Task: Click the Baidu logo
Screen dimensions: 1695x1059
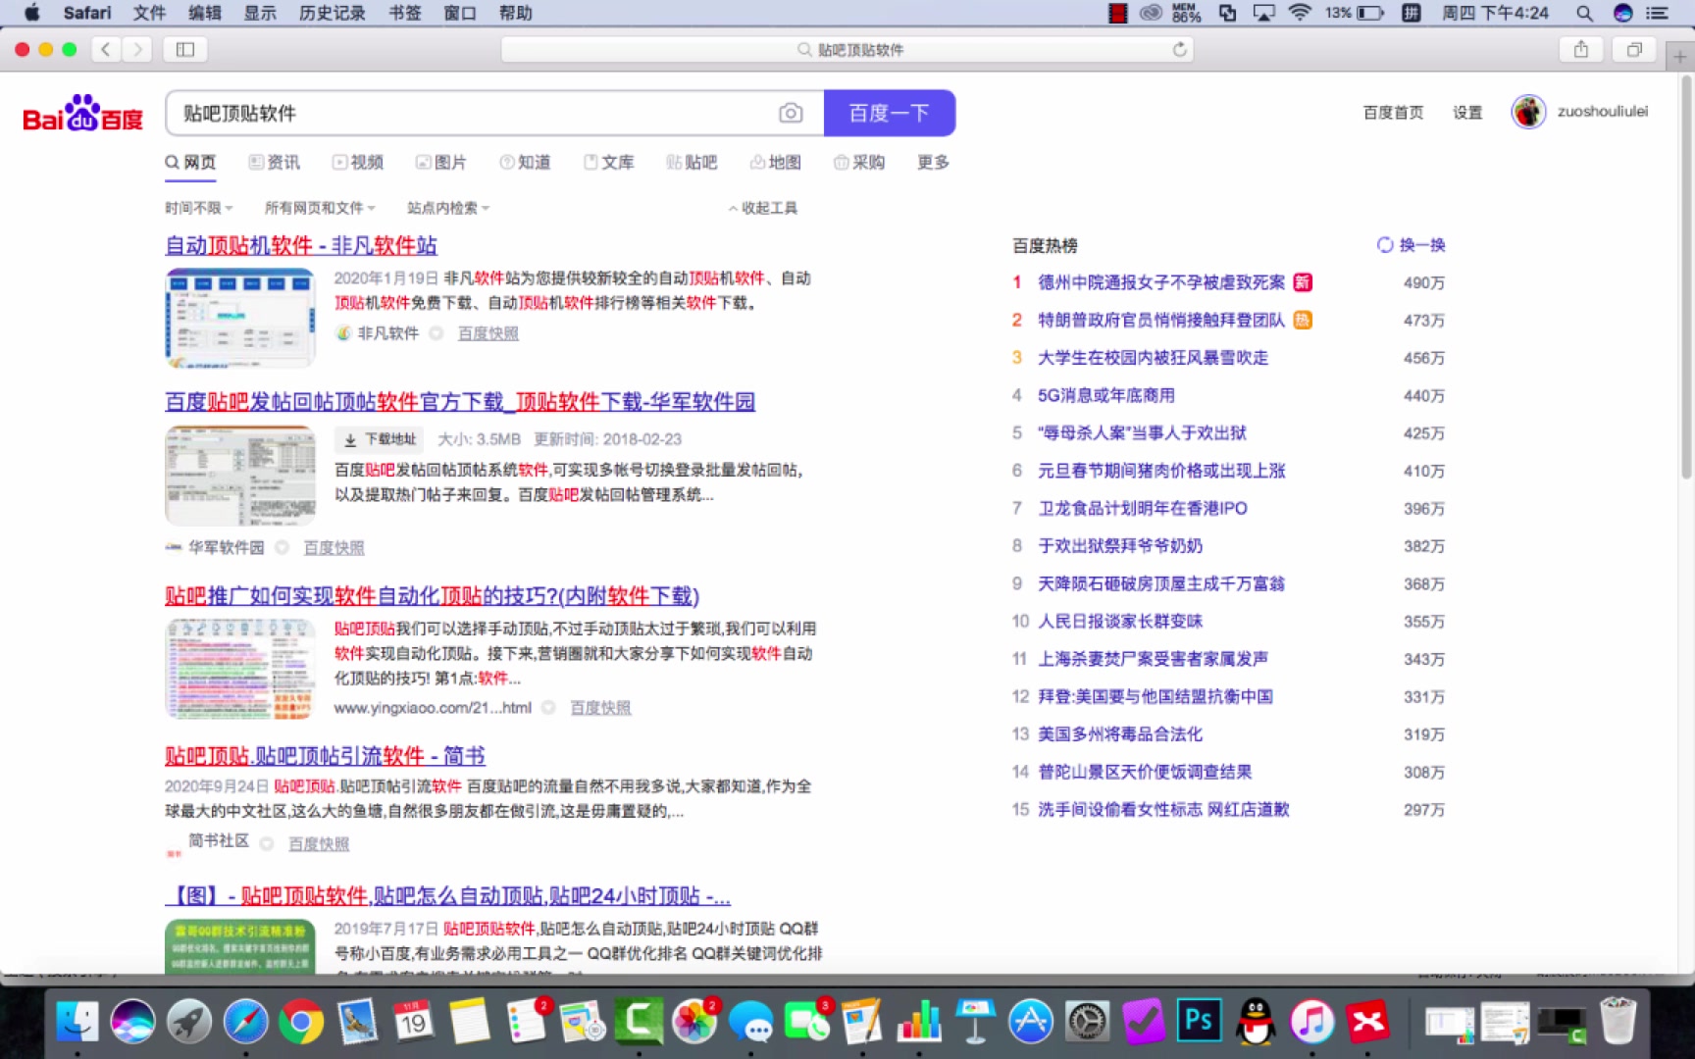Action: [x=83, y=114]
